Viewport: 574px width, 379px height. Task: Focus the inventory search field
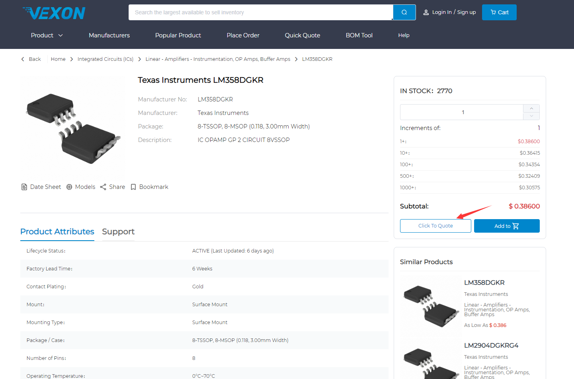coord(261,12)
